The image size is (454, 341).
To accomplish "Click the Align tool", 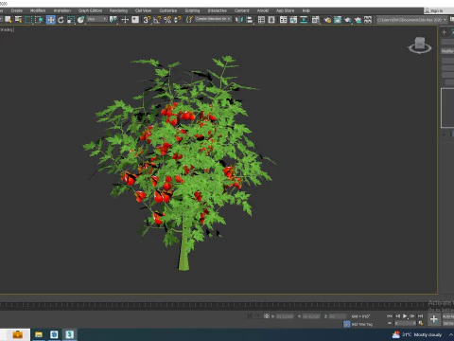I will pos(250,20).
